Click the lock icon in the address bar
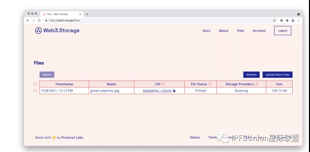Screen dimensions: 310x152 pos(46,21)
